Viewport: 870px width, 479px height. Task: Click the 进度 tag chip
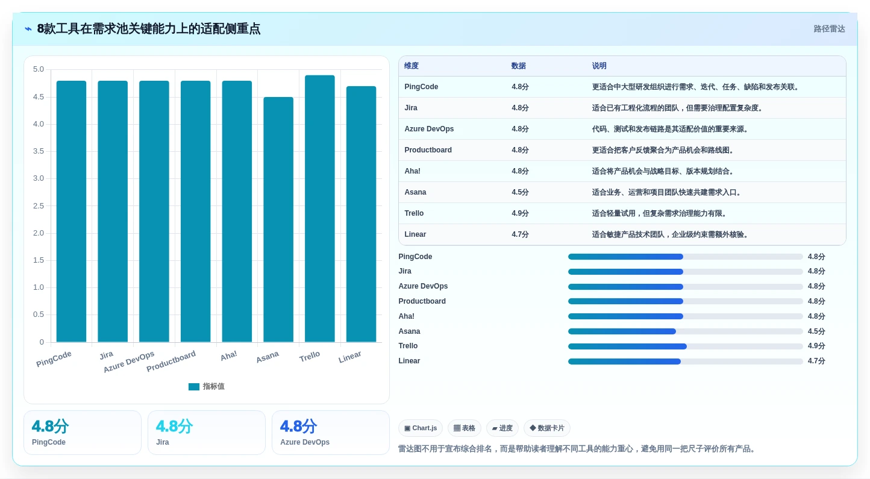[x=502, y=428]
